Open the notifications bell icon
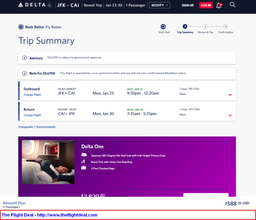Image resolution: width=256 pixels, height=220 pixels. pos(219,6)
